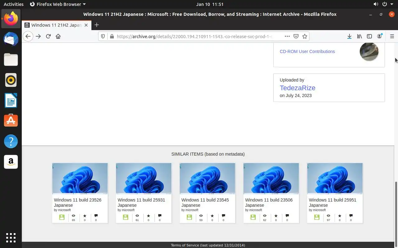Viewport: 398px width, 248px height.
Task: Show Applications grid
Action: [11, 237]
